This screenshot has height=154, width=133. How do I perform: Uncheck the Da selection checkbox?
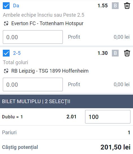[x=6, y=6]
